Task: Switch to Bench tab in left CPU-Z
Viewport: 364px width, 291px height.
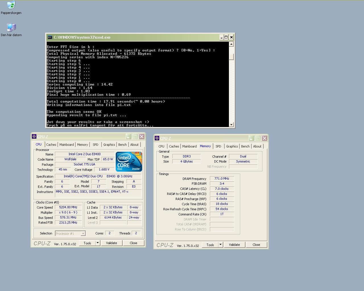Action: 123,145
